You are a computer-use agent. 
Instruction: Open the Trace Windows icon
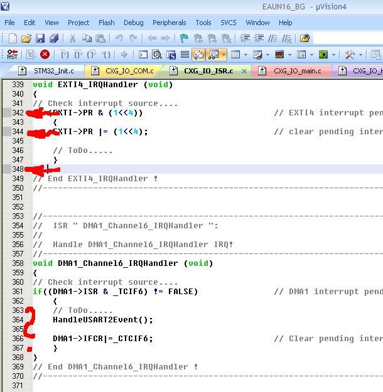pyautogui.click(x=301, y=55)
